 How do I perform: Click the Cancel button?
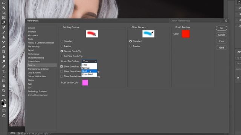pos(221,35)
